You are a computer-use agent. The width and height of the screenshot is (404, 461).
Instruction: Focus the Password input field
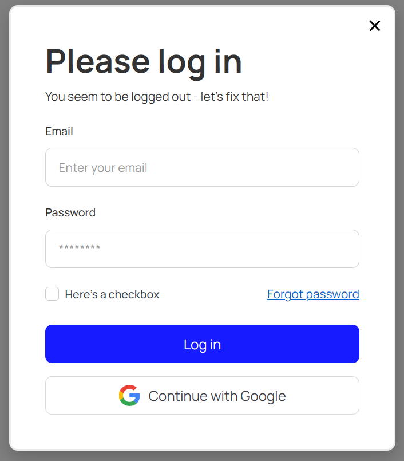click(x=202, y=249)
